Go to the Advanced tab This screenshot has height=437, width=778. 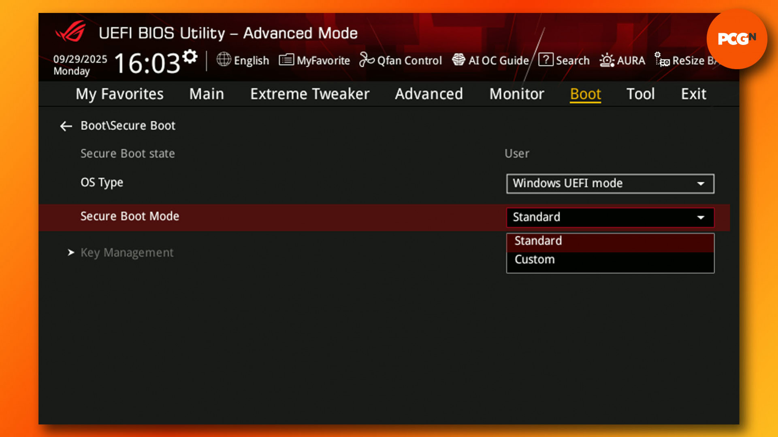pyautogui.click(x=429, y=94)
